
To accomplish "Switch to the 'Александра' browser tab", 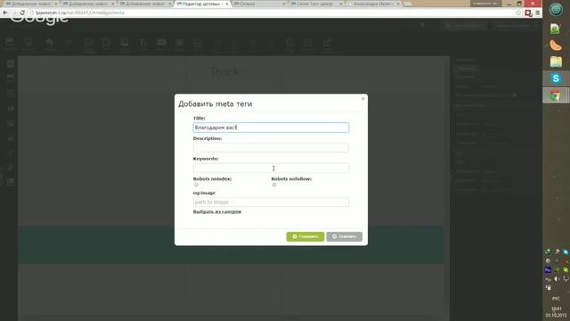I will [374, 4].
